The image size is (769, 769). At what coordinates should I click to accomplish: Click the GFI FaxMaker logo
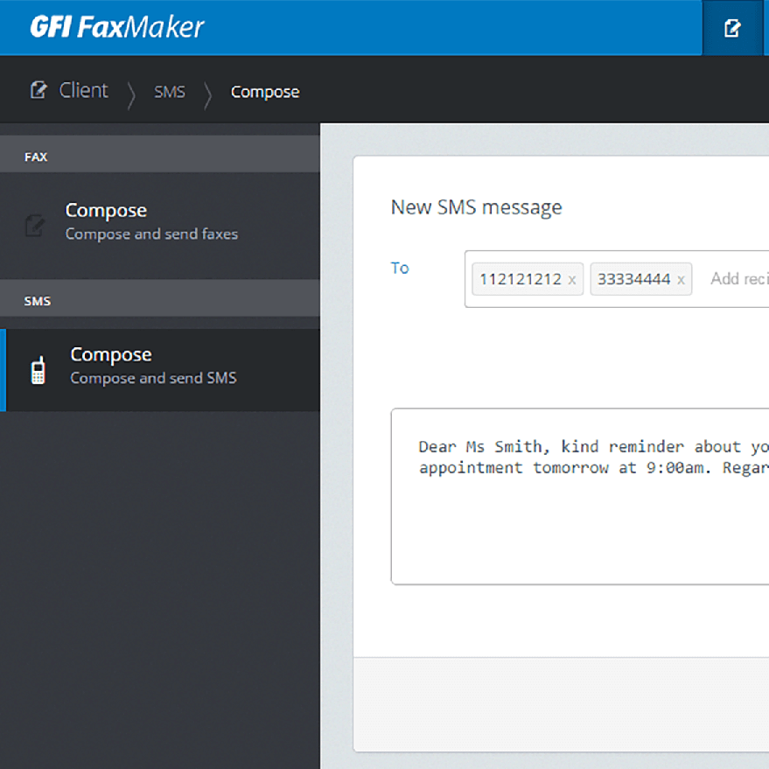click(116, 27)
